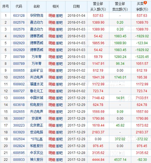Open 杭电股份 stock name link
151x163 pixels.
(x=36, y=105)
